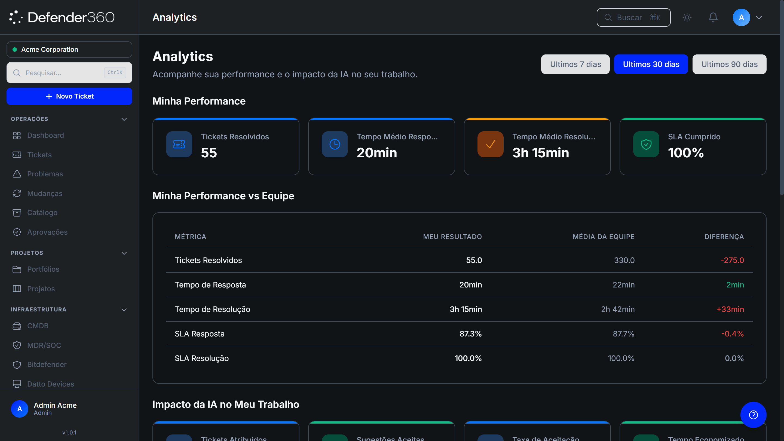Select the Ultimos 30 dias filter
The height and width of the screenshot is (441, 784).
click(x=651, y=64)
